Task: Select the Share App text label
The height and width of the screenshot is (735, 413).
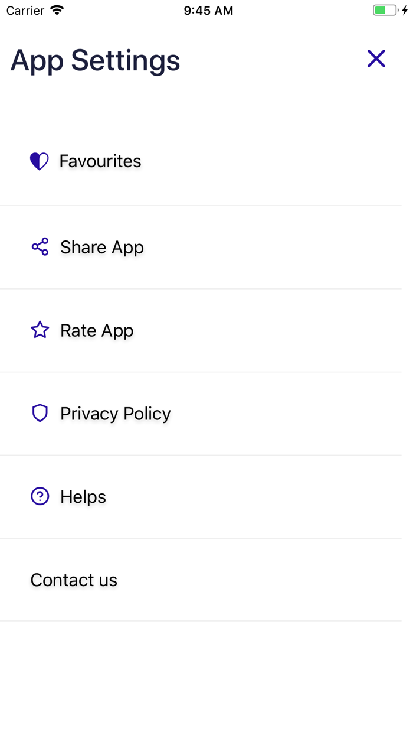Action: pyautogui.click(x=102, y=247)
